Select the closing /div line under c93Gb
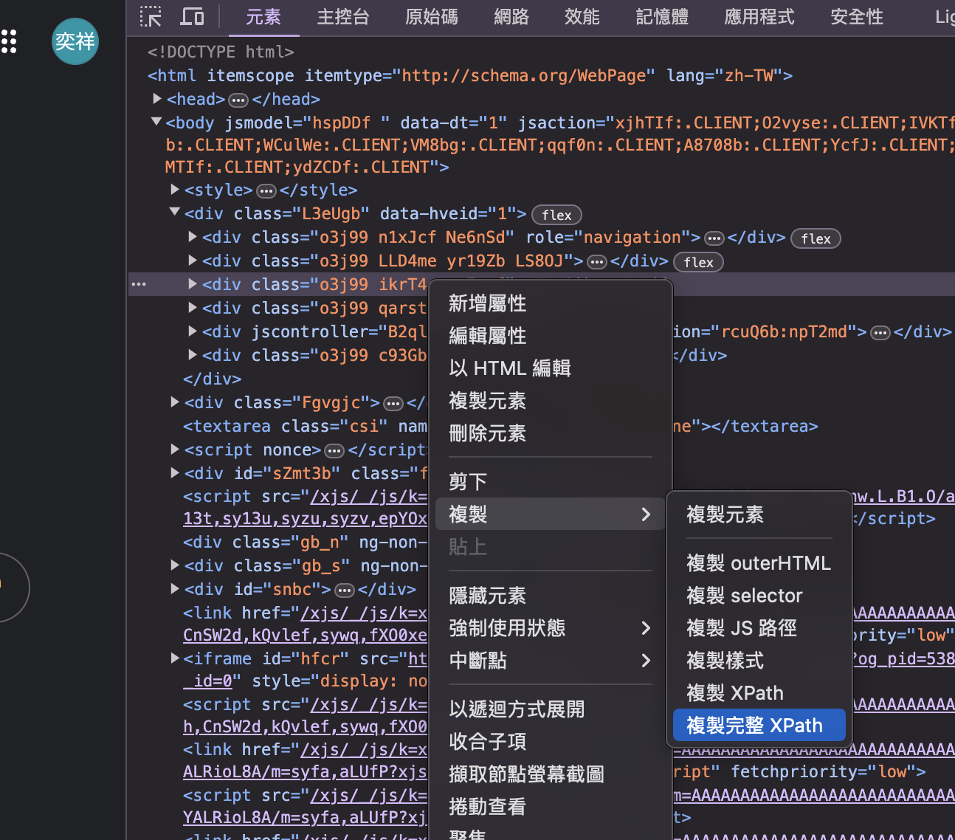955x840 pixels. (213, 379)
